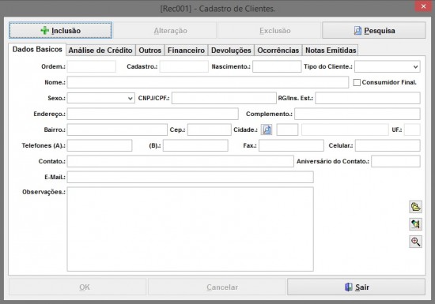
Task: Open the Ocorrências tab
Action: pos(278,50)
